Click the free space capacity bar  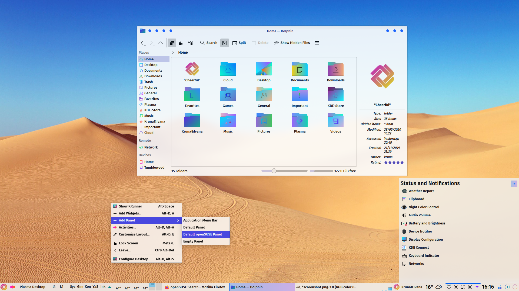tap(321, 171)
